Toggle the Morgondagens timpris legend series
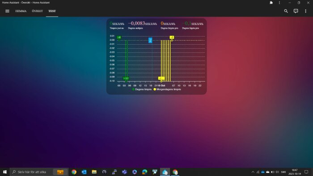Screen dimensions: 313x176 pos(167,89)
